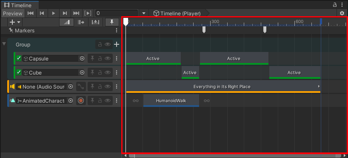Step to the next frame
Image resolution: width=348 pixels, height=158 pixels.
point(65,13)
